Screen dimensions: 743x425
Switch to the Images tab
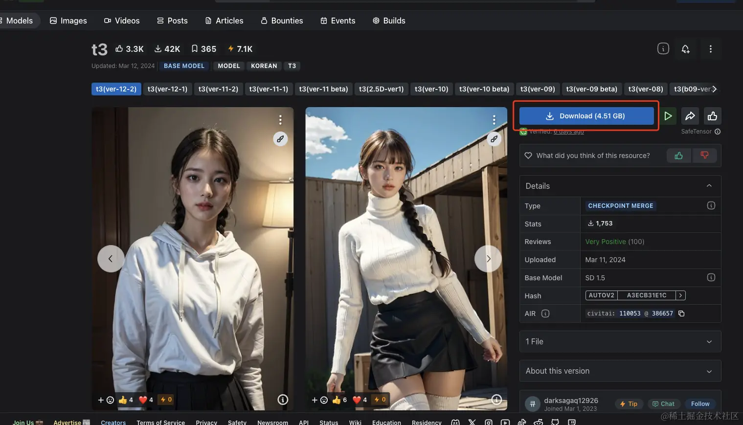(x=68, y=21)
